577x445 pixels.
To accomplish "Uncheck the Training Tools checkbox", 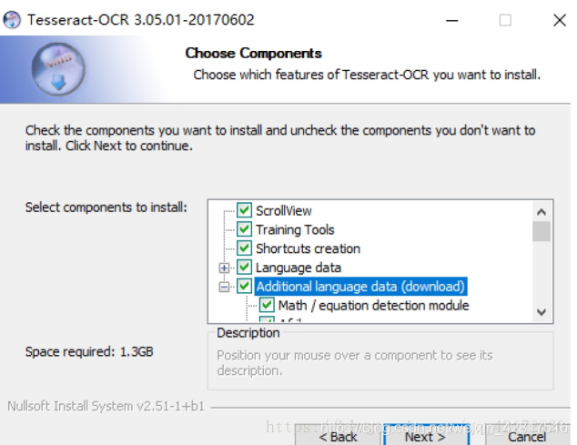I will tap(244, 229).
